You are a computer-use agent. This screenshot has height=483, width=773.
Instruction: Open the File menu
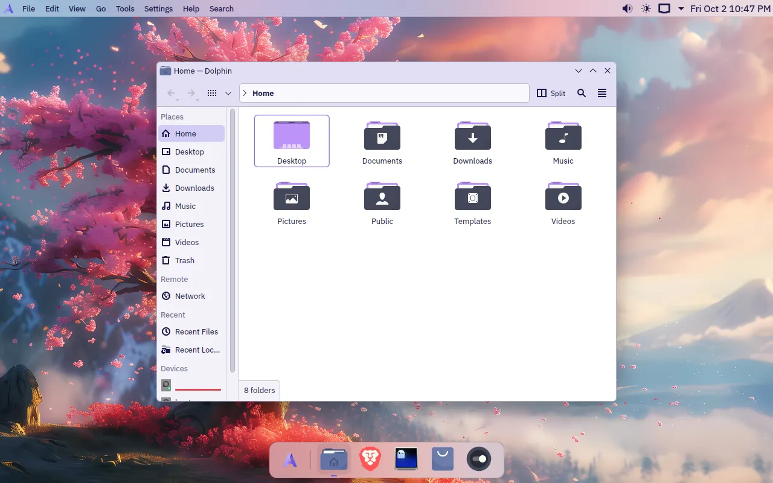pos(28,8)
